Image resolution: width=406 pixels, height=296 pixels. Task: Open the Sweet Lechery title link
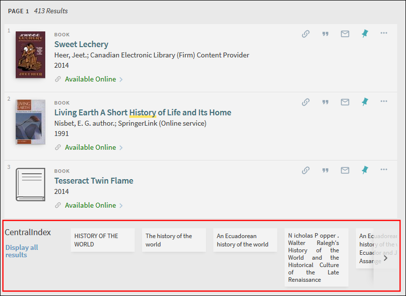pyautogui.click(x=81, y=44)
